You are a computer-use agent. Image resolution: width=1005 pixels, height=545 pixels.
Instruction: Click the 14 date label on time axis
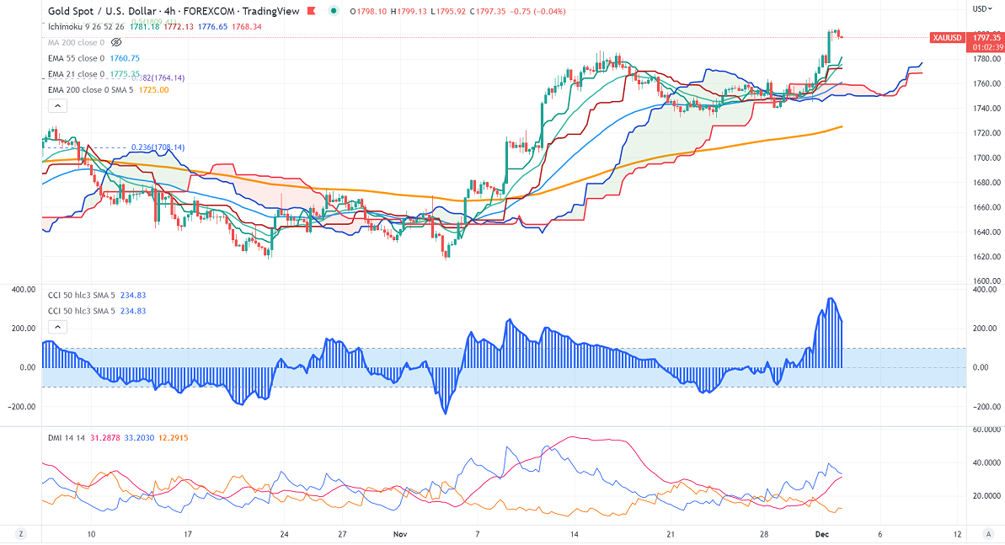(574, 534)
